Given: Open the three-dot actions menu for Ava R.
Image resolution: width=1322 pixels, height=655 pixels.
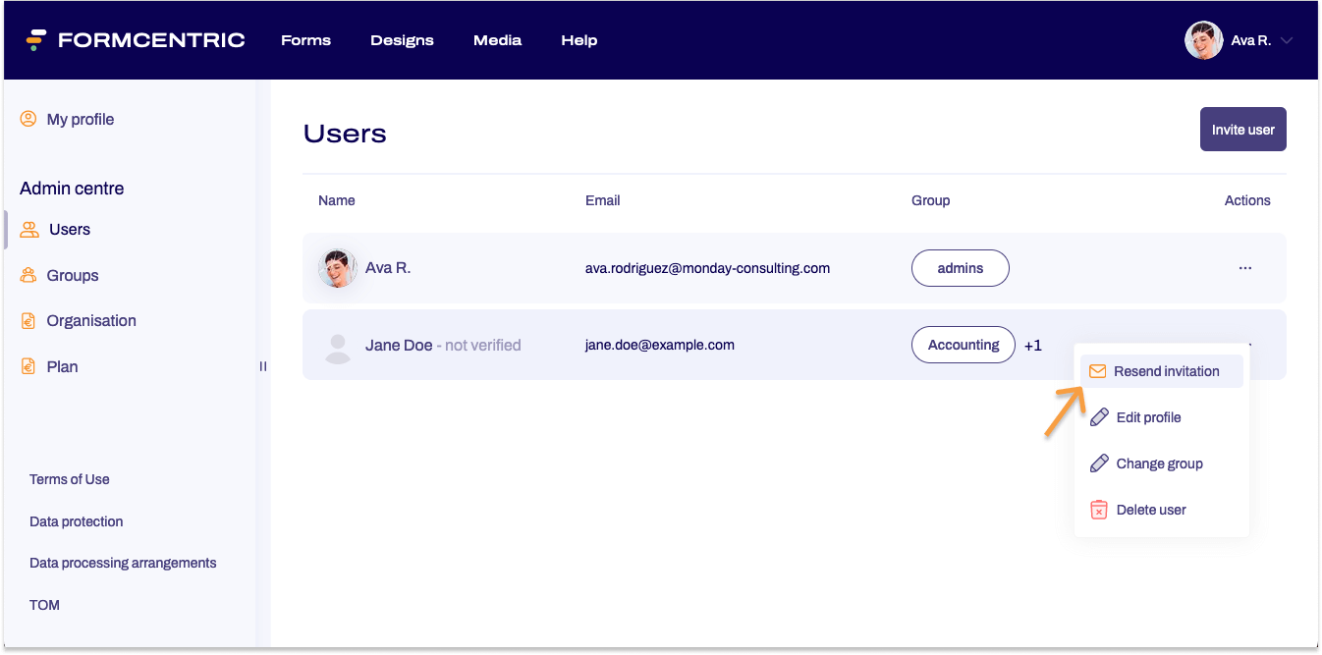Looking at the screenshot, I should (x=1245, y=267).
